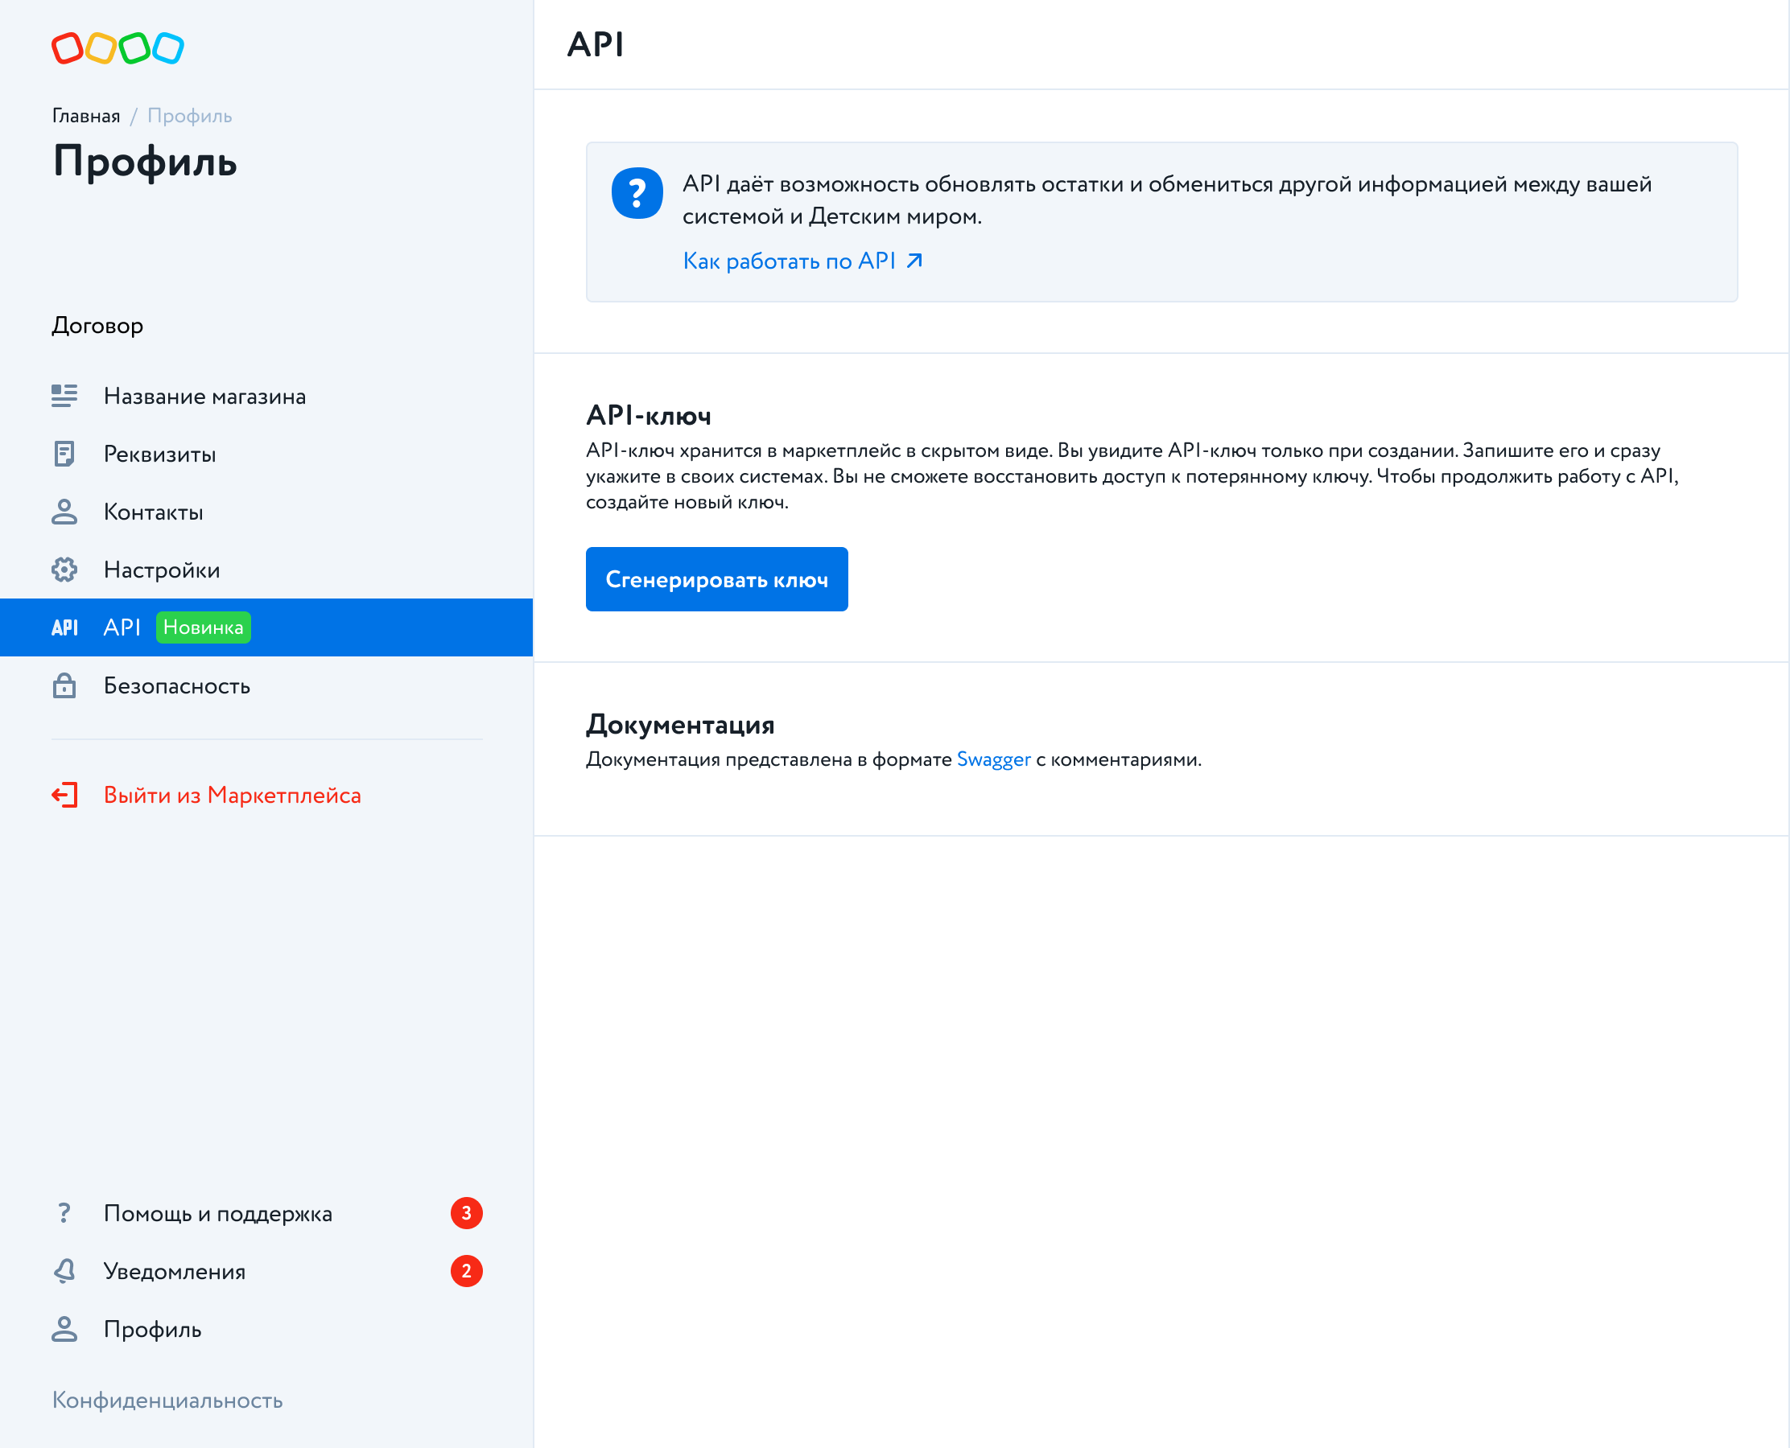
Task: Click the API header title
Action: (x=595, y=44)
